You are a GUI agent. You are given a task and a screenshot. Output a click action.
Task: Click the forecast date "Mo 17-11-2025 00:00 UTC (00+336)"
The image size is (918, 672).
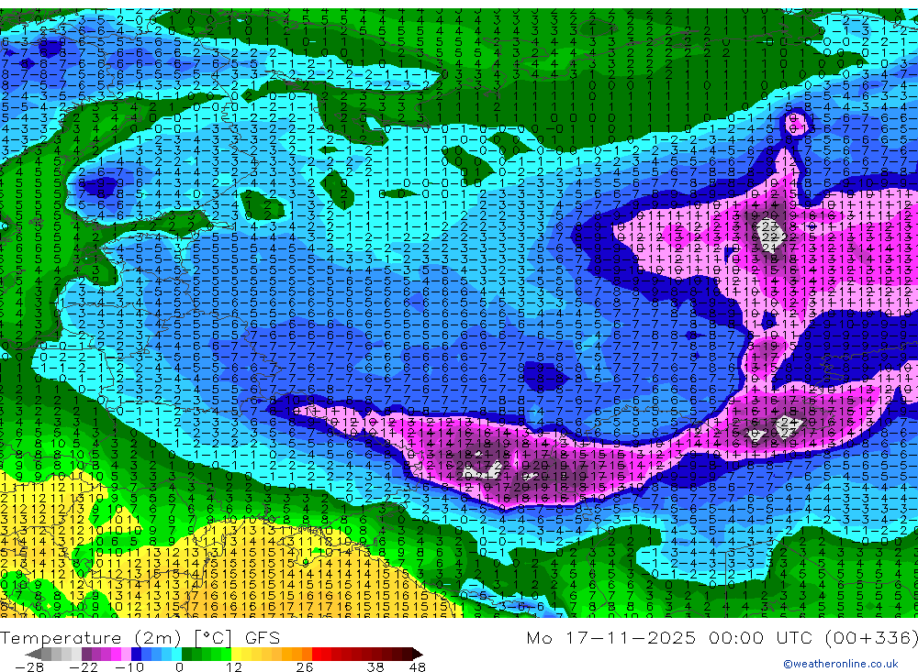tap(722, 637)
